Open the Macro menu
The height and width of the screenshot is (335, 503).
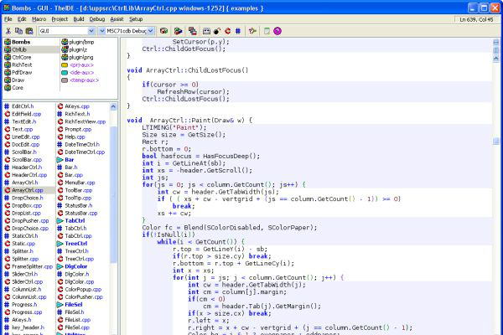click(x=39, y=19)
